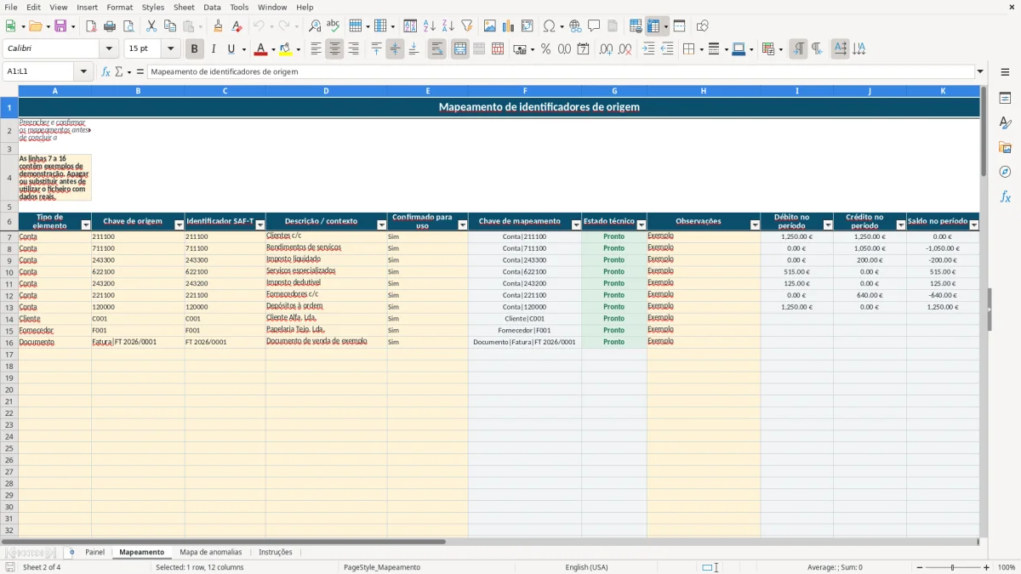Click the formula input field
This screenshot has width=1021, height=574.
[561, 71]
